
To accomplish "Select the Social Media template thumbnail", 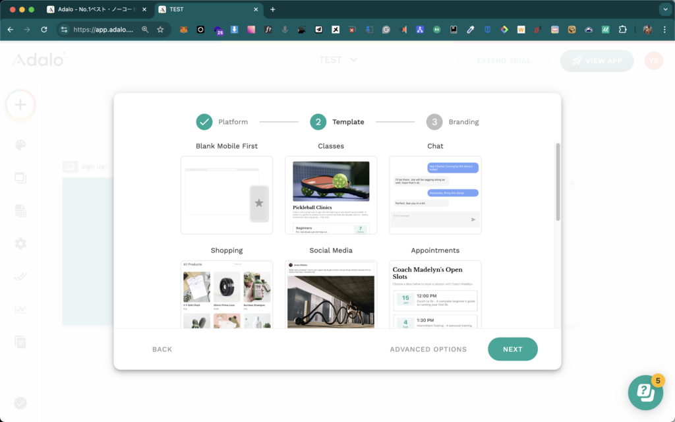I will tap(331, 295).
